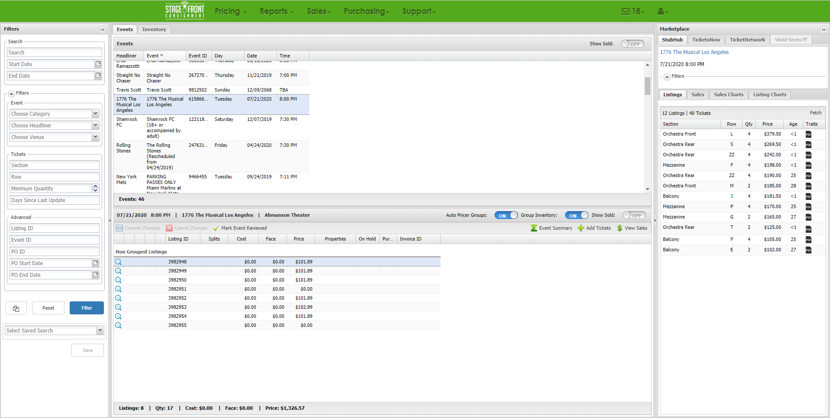Click the magnifier icon for listing 3982955

tap(118, 325)
